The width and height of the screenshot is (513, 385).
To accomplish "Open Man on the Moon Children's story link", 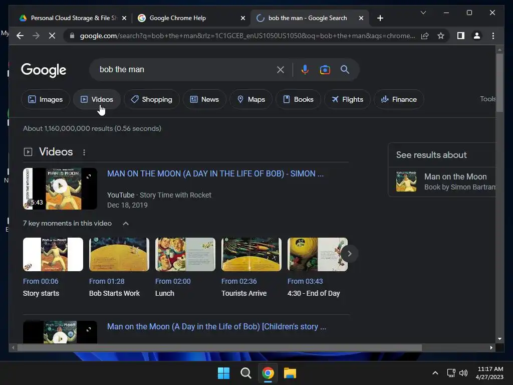I will (x=216, y=326).
